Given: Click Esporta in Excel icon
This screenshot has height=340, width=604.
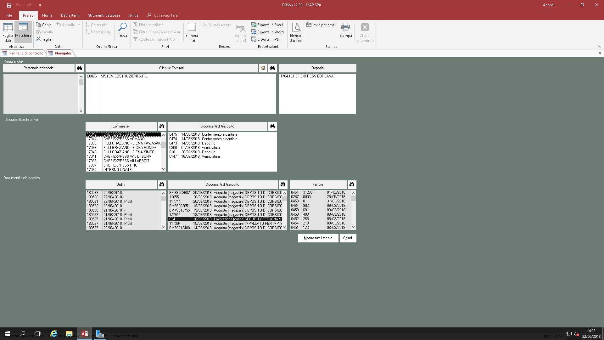Looking at the screenshot, I should click(254, 25).
